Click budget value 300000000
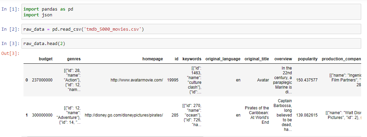This screenshot has width=367, height=137. 42,115
